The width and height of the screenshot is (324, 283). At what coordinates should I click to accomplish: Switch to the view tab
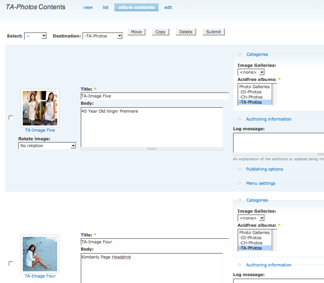88,8
